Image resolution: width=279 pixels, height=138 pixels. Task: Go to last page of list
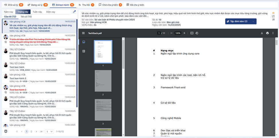tap(41, 132)
